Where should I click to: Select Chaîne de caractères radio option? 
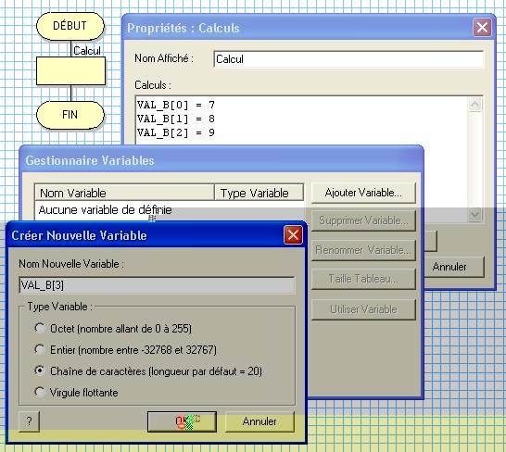point(40,370)
